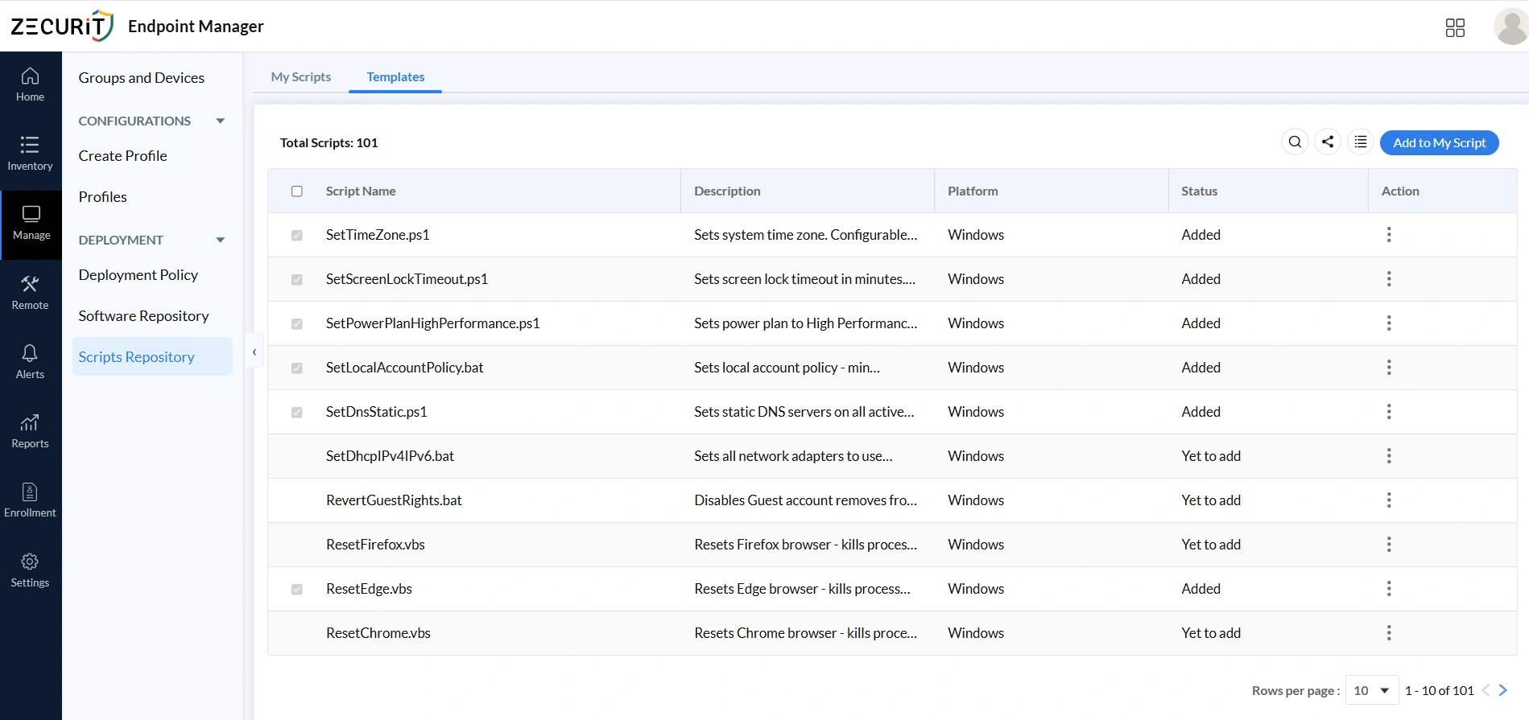Click the Status column header
This screenshot has height=720, width=1529.
coord(1200,191)
